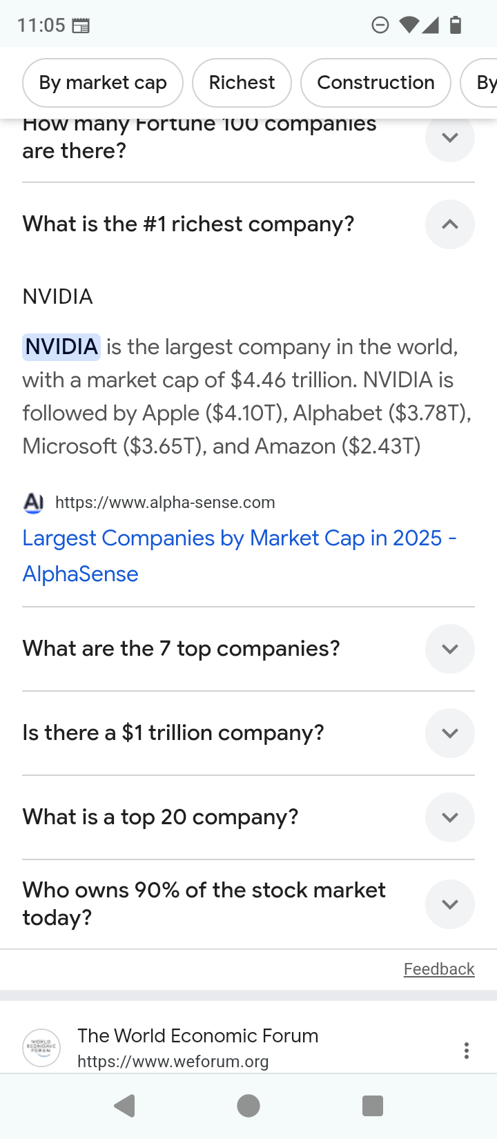Open World Economic Forum result options menu

467,1051
